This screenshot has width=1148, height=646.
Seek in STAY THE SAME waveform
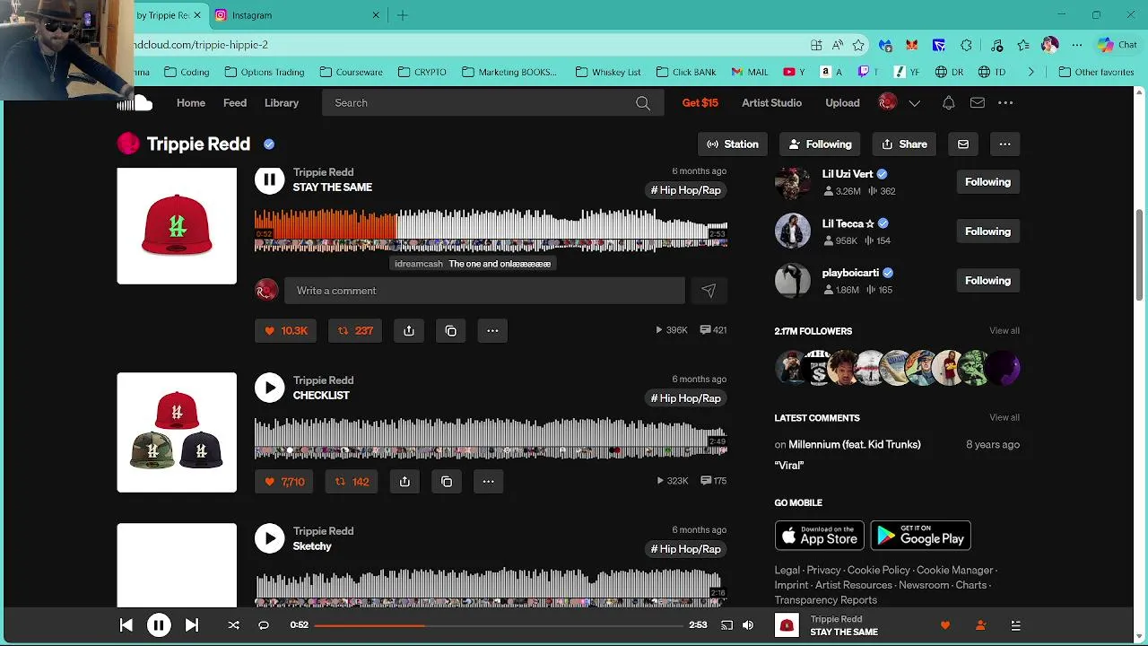click(491, 229)
